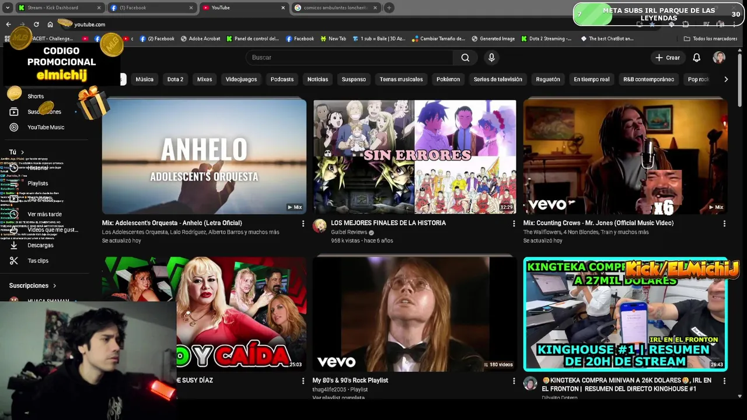Select the Temas musicales filter chip
Screen dimensions: 747x420
tap(401, 79)
